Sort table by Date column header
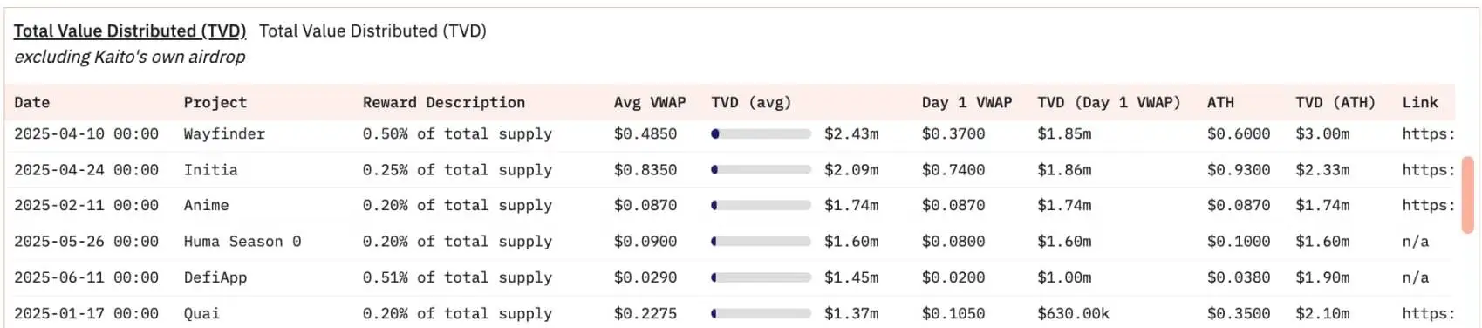1482x328 pixels. click(x=31, y=103)
